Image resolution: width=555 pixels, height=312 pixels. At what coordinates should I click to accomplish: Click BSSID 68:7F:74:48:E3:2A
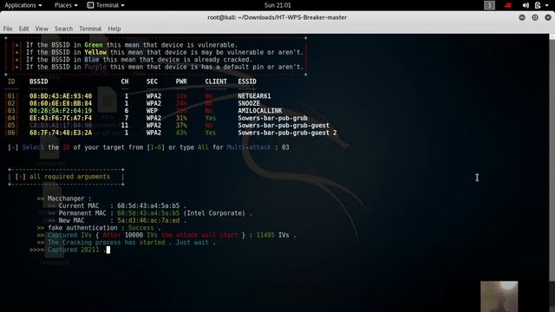tap(61, 133)
